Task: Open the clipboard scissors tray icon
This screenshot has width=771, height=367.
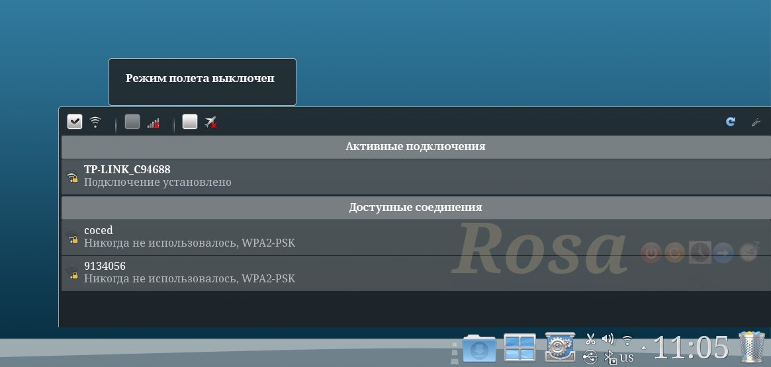Action: 590,339
